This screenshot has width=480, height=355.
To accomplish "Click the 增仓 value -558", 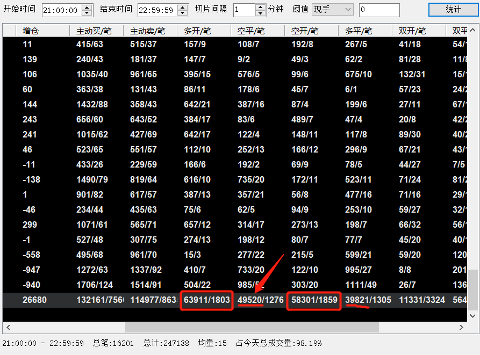I will 31,255.
